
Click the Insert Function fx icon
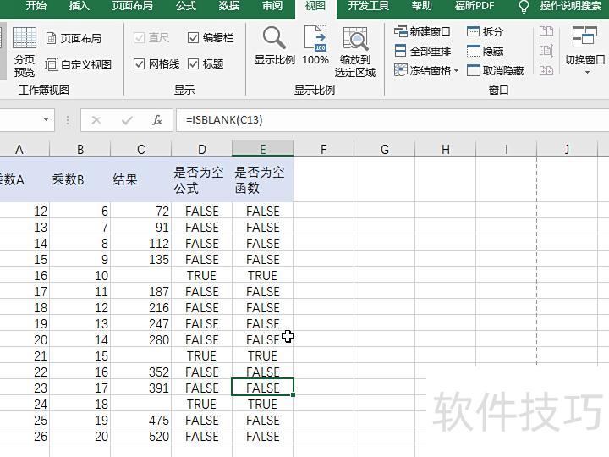click(157, 120)
